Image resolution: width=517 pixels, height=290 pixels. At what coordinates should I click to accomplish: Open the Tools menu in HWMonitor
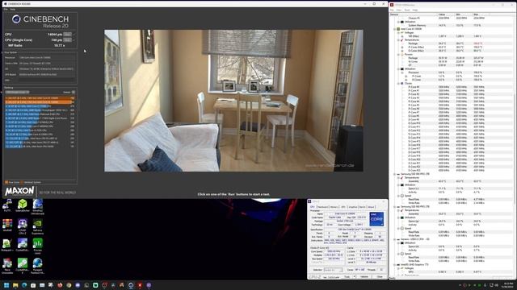(407, 10)
